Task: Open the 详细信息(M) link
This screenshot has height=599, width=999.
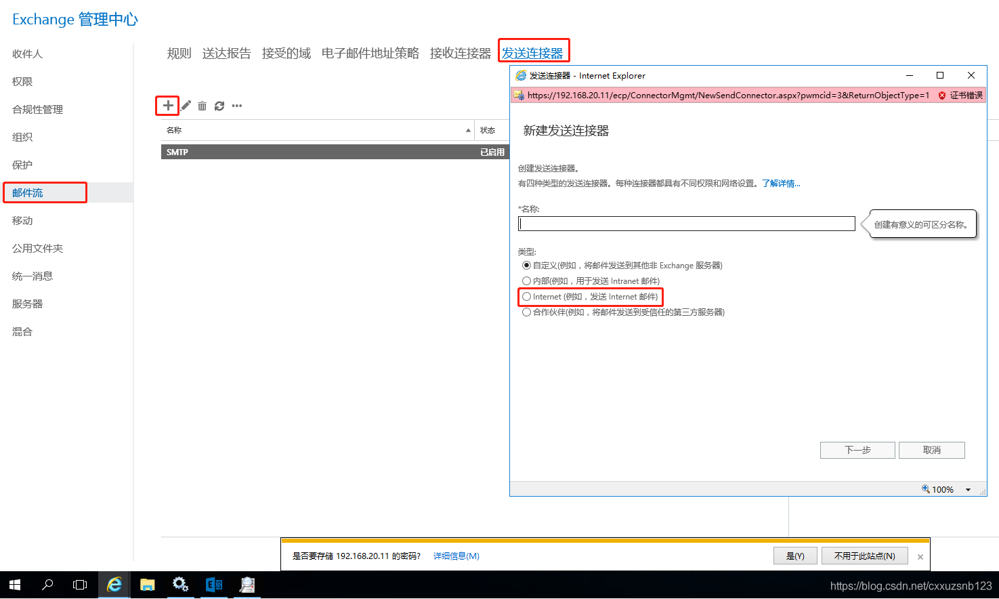Action: pos(456,556)
